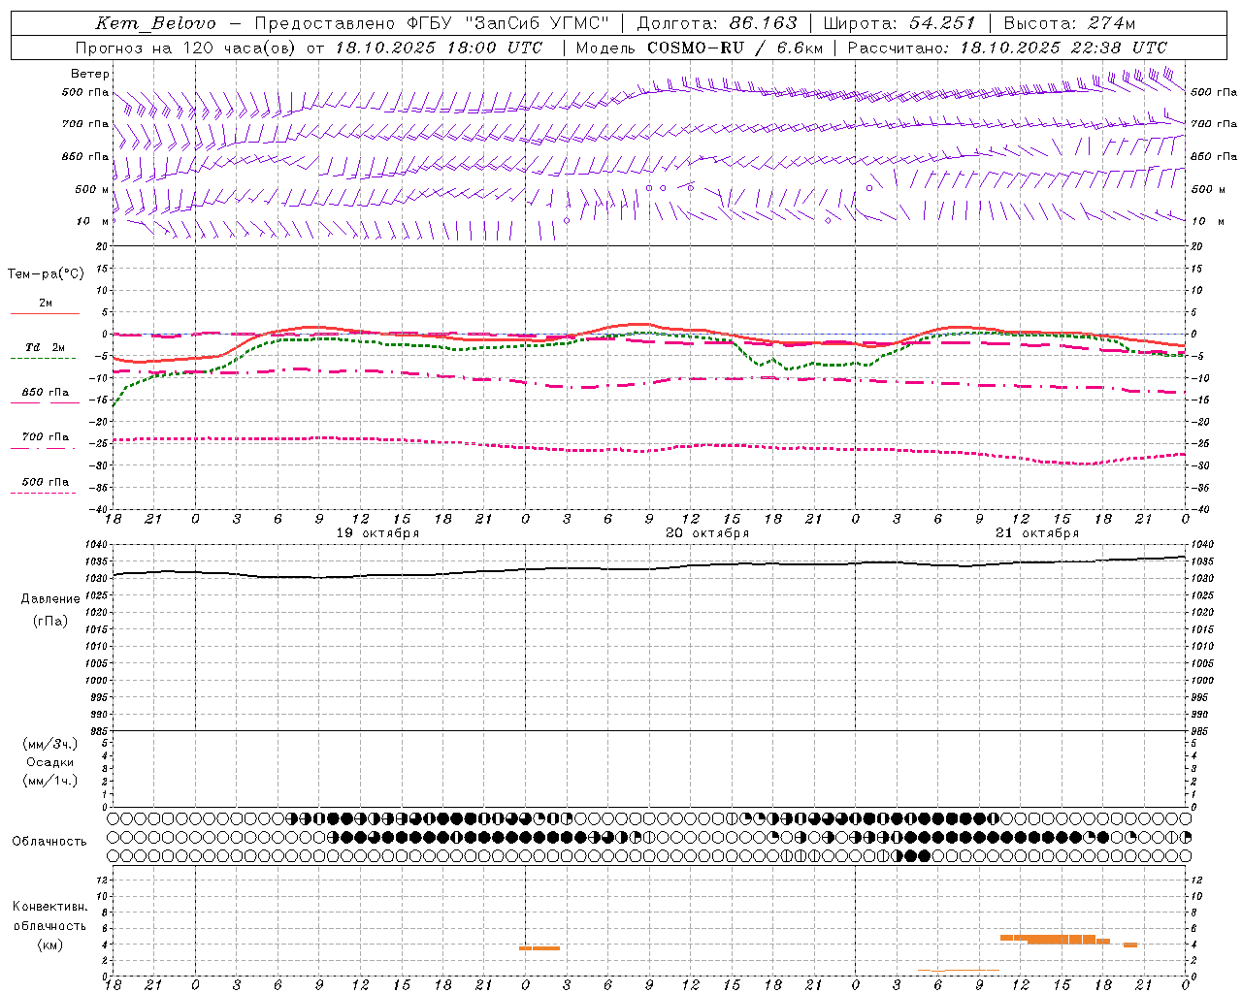Click the 21 октября date label

pos(1037,533)
